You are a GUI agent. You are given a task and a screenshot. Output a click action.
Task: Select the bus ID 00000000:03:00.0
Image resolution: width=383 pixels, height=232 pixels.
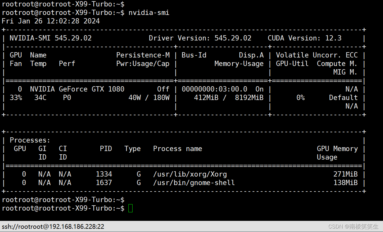click(214, 89)
